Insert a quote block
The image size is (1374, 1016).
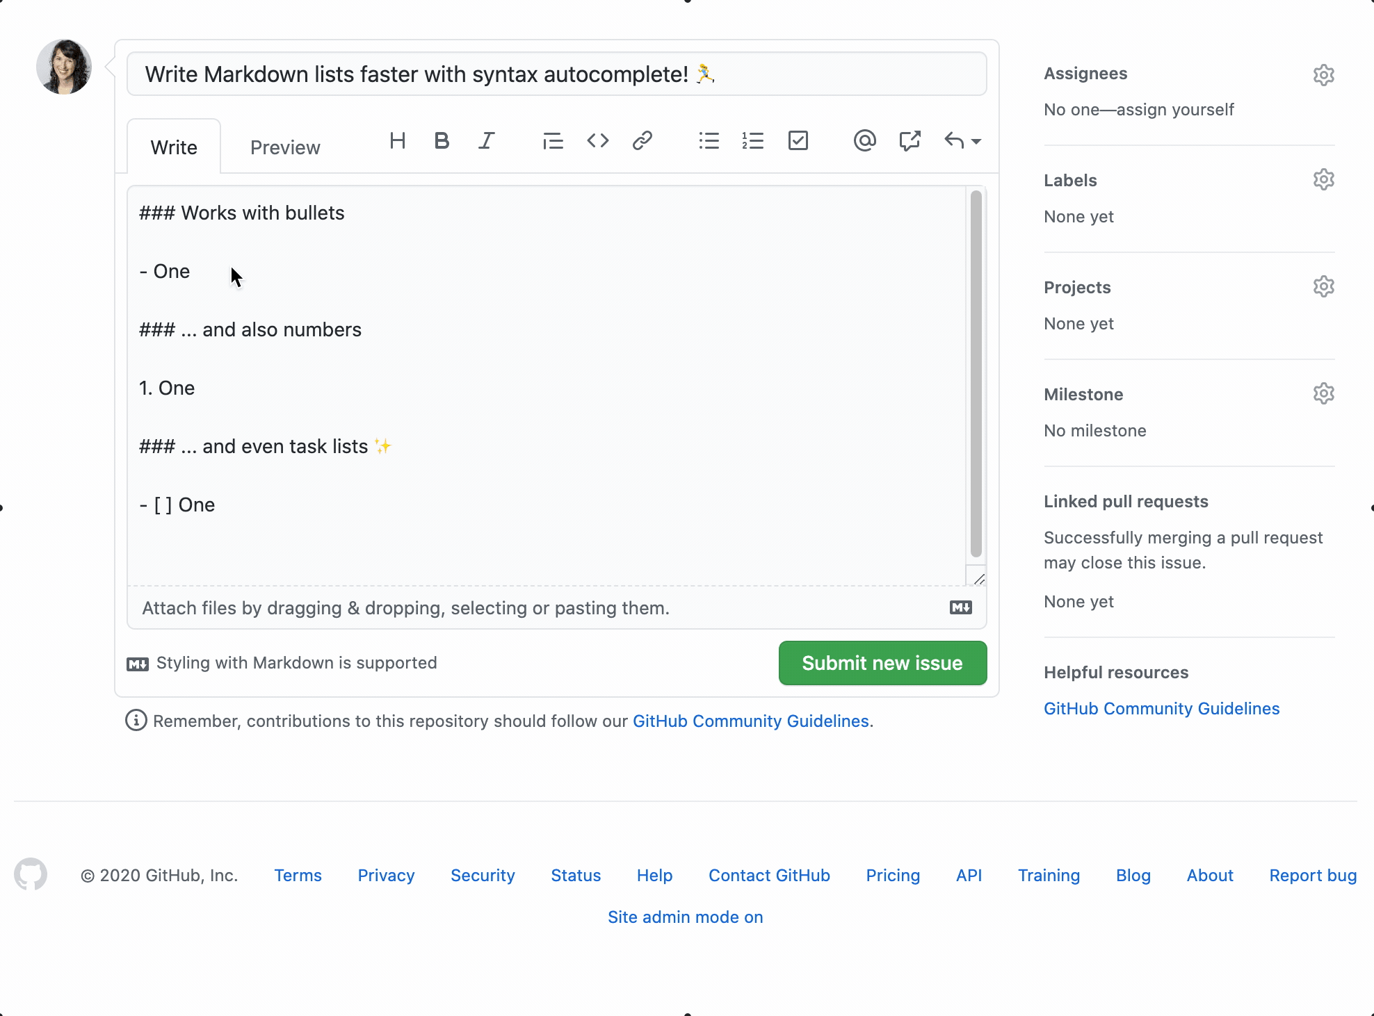click(552, 140)
